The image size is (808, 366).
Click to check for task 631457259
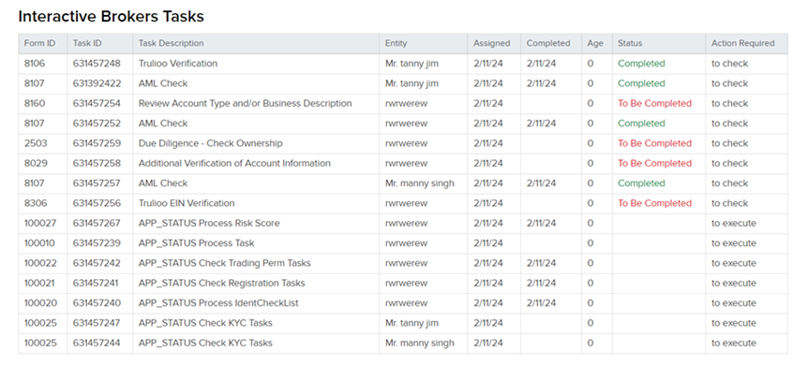coord(729,143)
